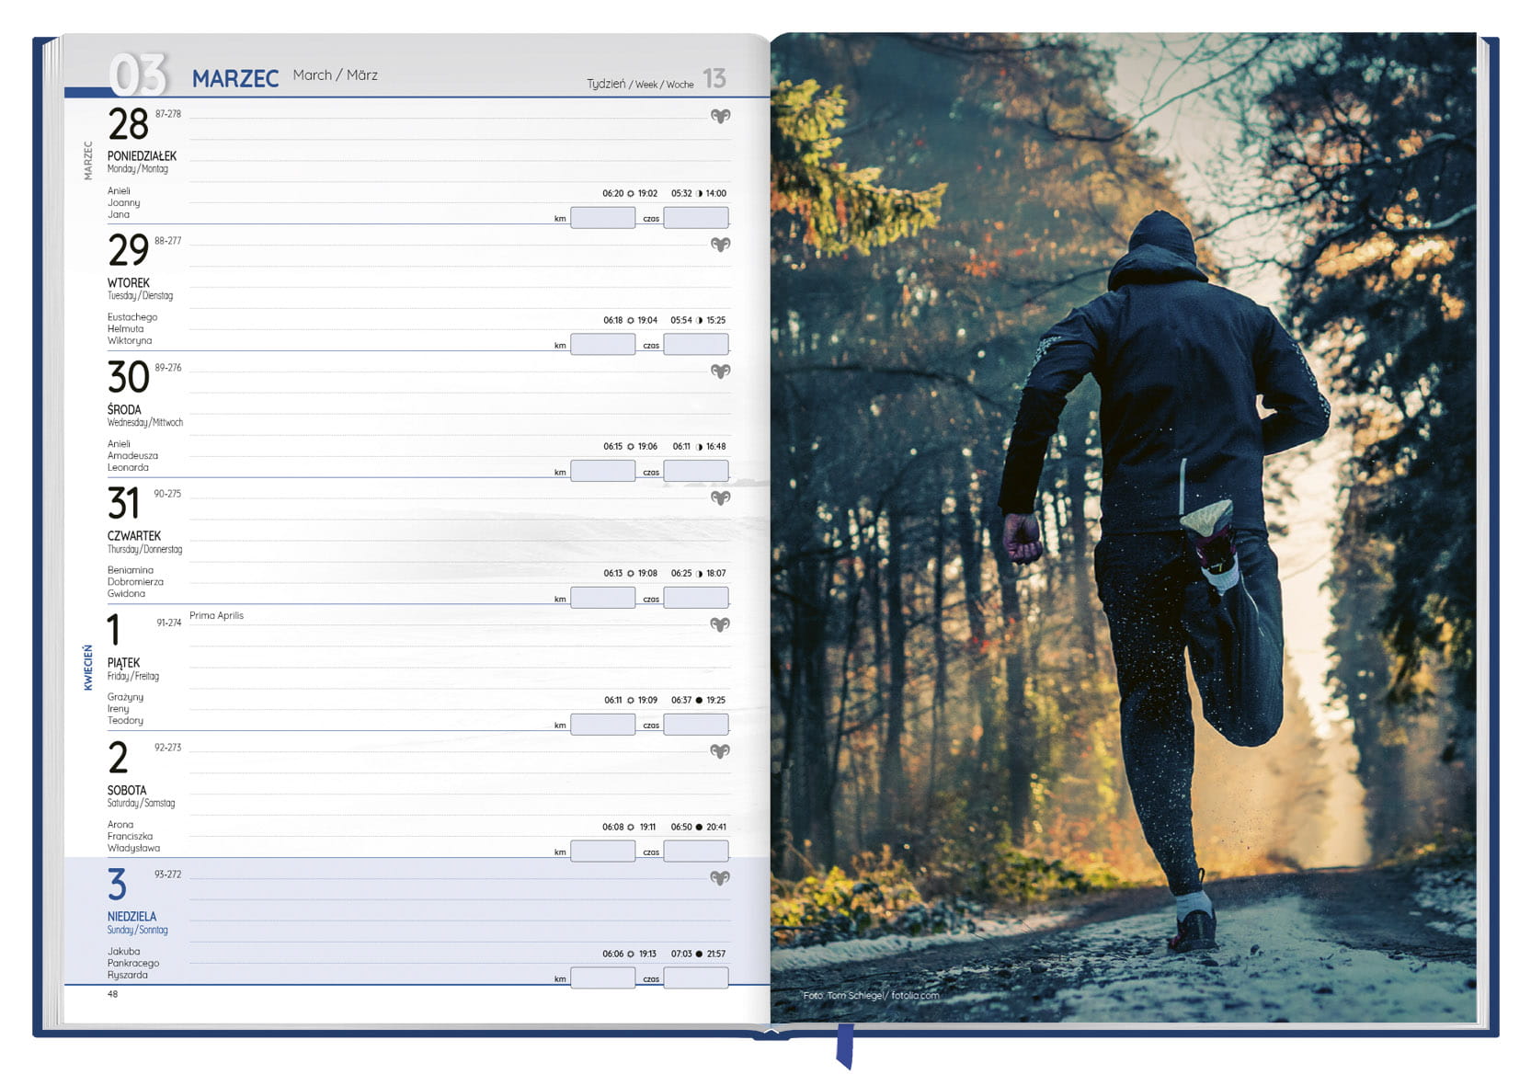Click the czas field for Wednesday 30

point(696,471)
